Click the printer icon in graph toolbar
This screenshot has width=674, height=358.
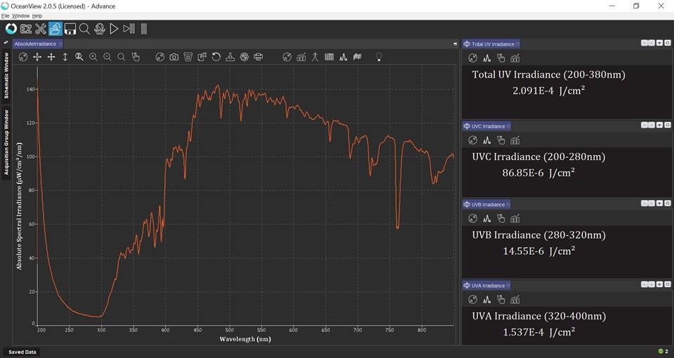coord(258,57)
